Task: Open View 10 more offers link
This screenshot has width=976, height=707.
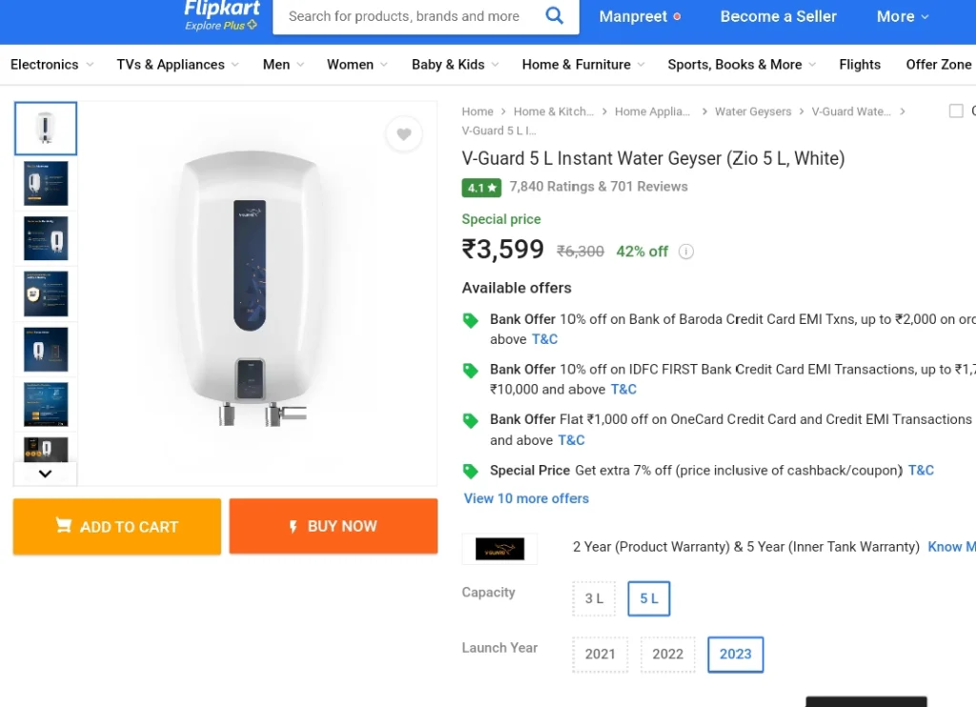Action: 526,498
